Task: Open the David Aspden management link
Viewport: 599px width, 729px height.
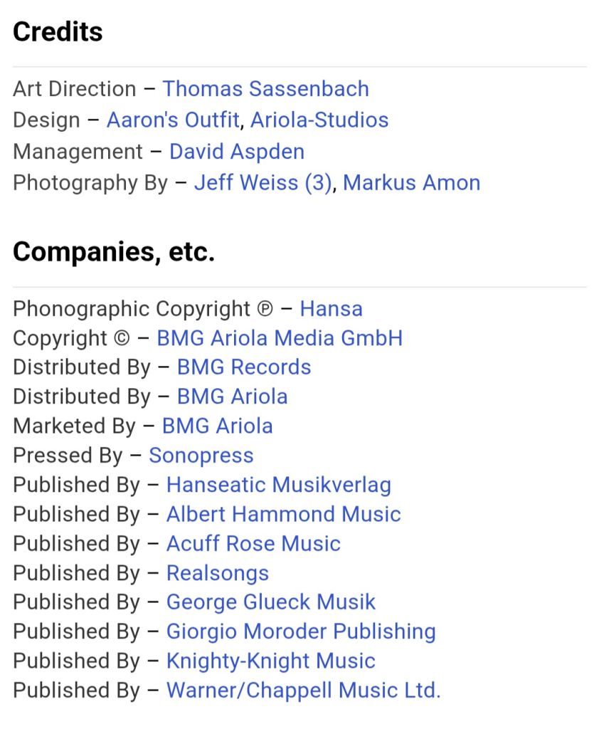Action: (x=236, y=152)
